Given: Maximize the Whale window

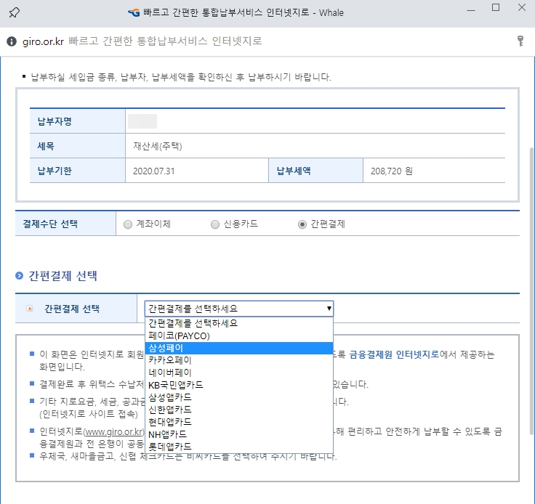Looking at the screenshot, I should tap(496, 7).
